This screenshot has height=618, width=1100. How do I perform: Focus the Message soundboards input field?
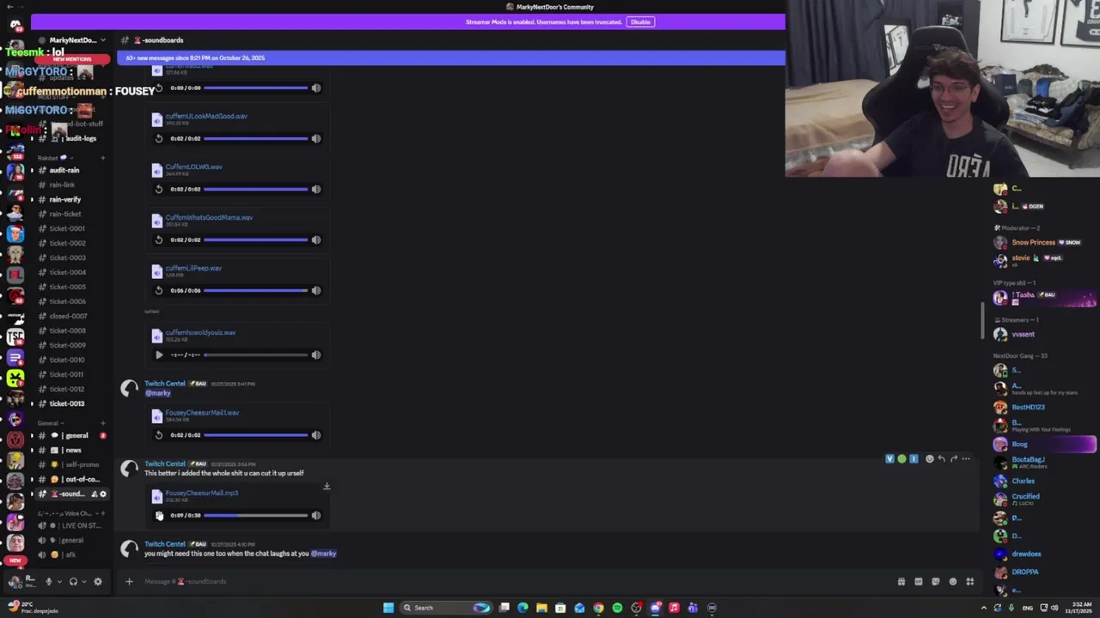click(x=516, y=581)
